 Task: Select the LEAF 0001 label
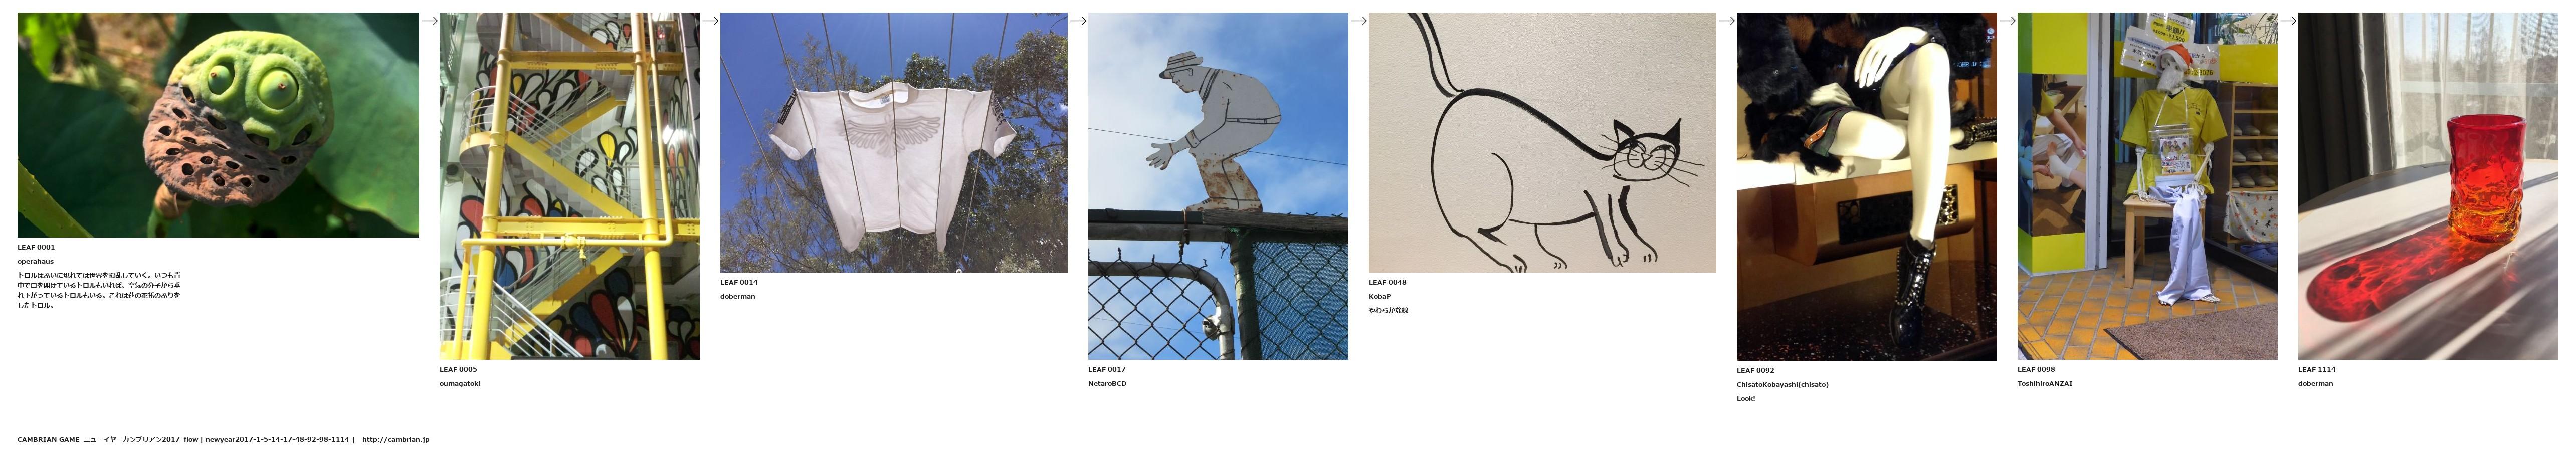pyautogui.click(x=36, y=247)
